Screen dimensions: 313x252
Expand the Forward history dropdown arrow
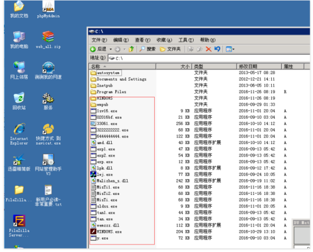tap(124, 49)
